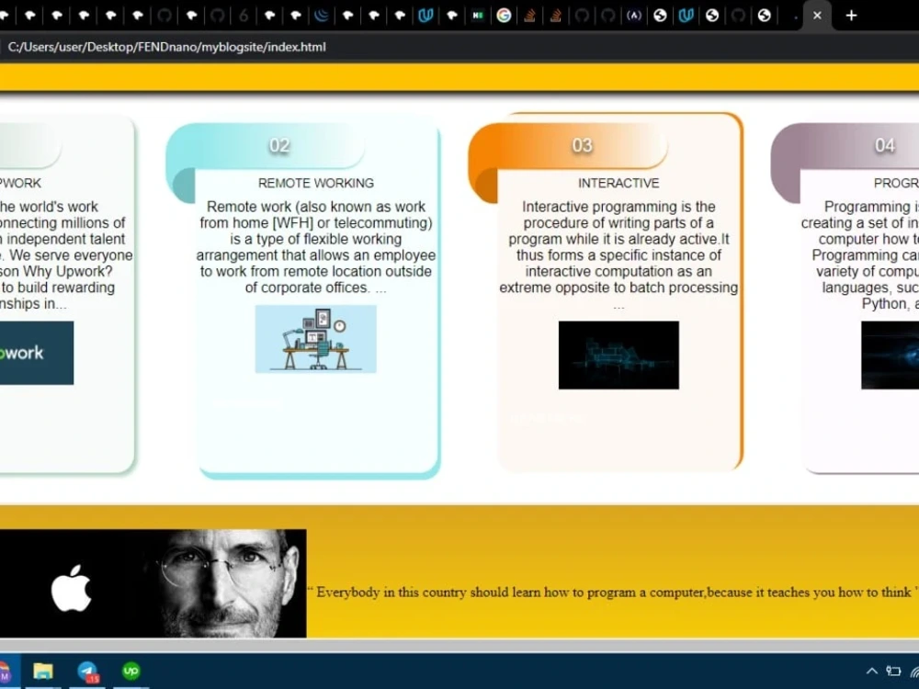Screen dimensions: 919x689
Task: Open Telegram from the taskbar
Action: click(88, 671)
